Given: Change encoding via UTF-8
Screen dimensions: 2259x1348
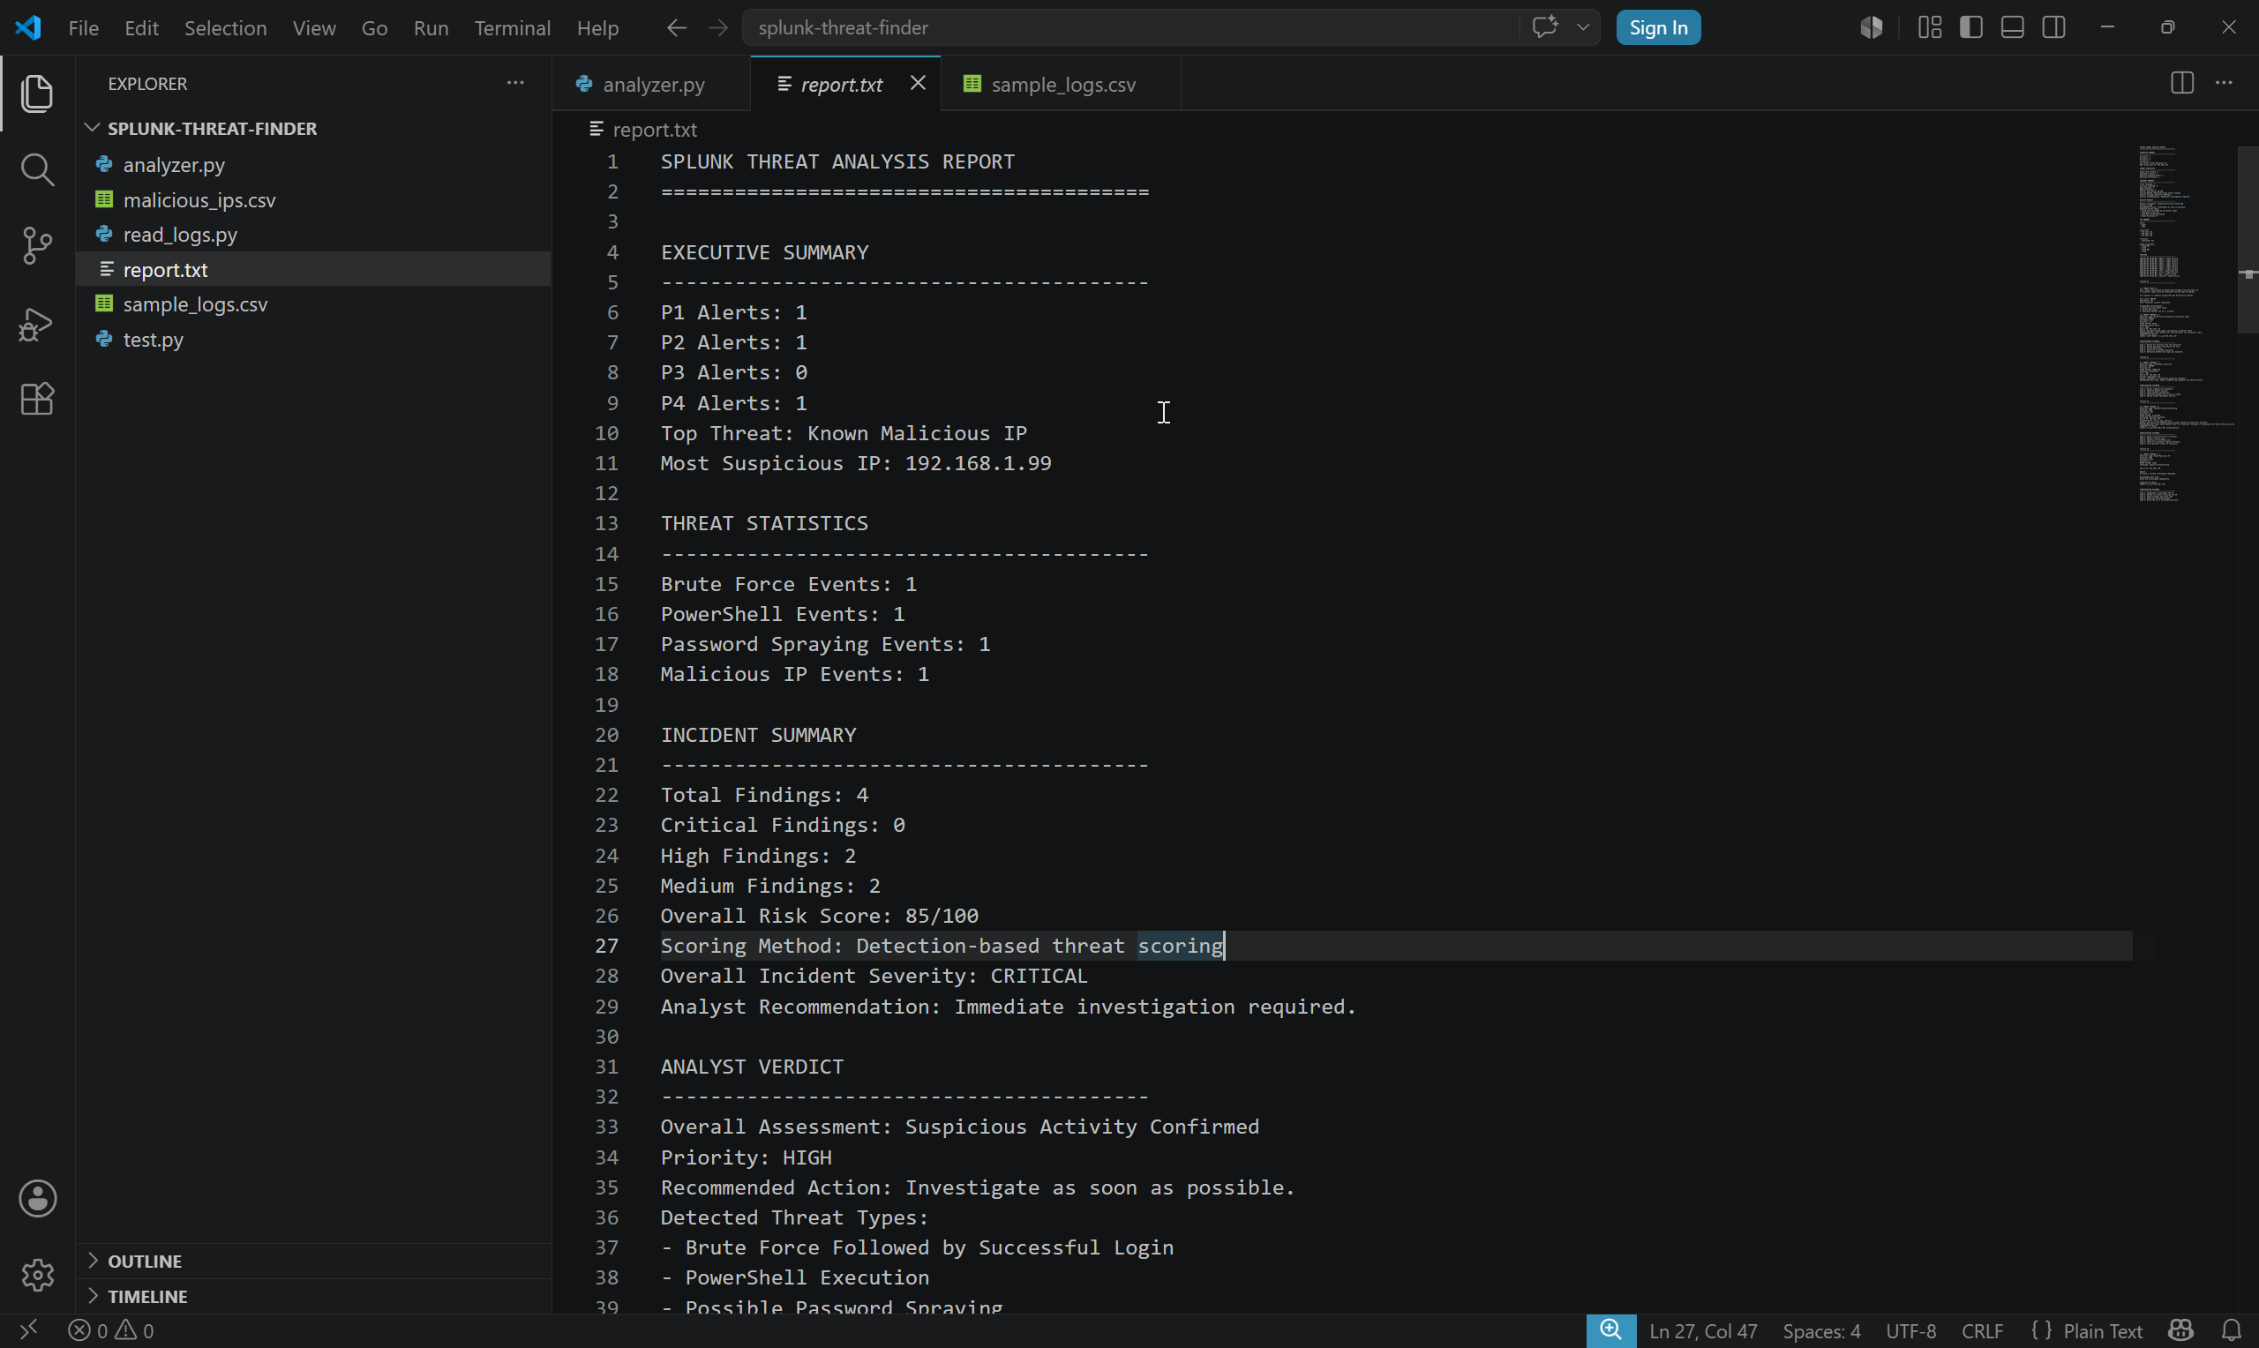Looking at the screenshot, I should (x=1911, y=1330).
